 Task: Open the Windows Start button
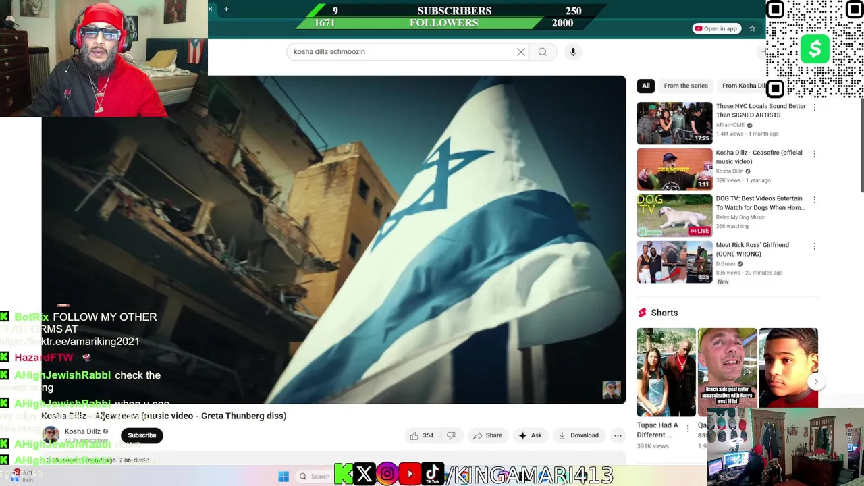click(283, 477)
